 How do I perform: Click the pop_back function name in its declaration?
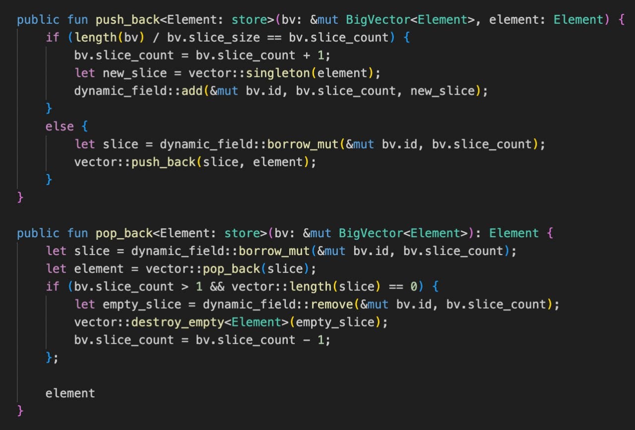pyautogui.click(x=124, y=233)
